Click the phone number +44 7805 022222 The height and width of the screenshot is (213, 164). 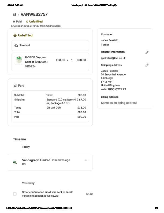point(113,89)
